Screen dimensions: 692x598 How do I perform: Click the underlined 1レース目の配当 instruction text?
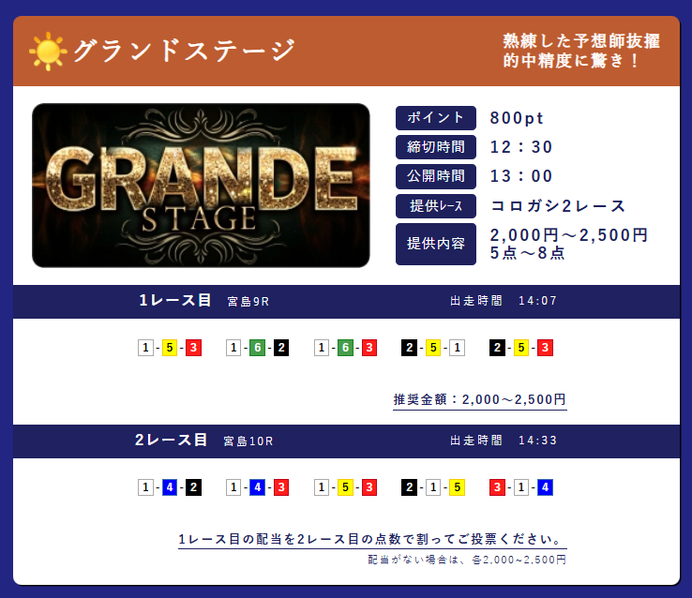coord(371,540)
